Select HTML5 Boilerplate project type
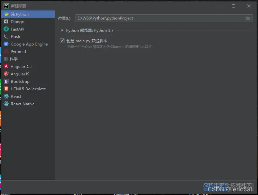The width and height of the screenshot is (258, 195). point(28,89)
